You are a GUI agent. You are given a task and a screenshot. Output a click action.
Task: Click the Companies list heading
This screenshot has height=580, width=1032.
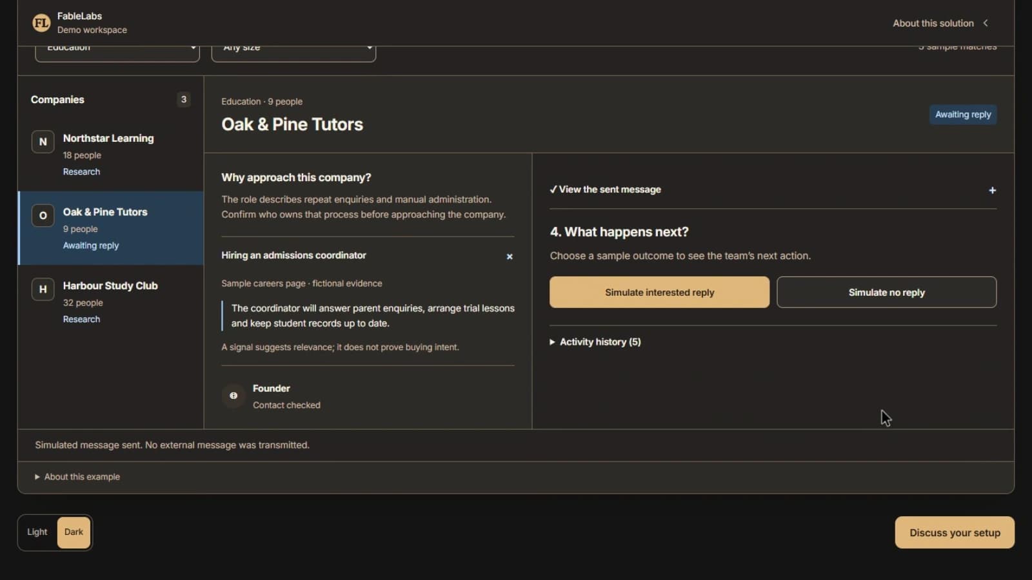click(x=57, y=99)
